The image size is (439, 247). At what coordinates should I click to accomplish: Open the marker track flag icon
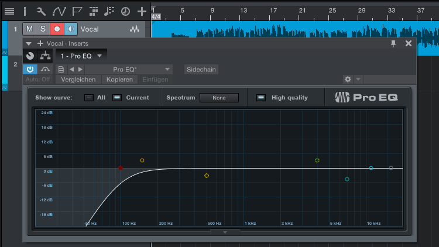77,12
